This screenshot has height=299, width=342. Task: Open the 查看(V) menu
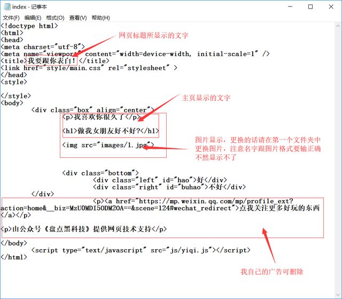(77, 18)
